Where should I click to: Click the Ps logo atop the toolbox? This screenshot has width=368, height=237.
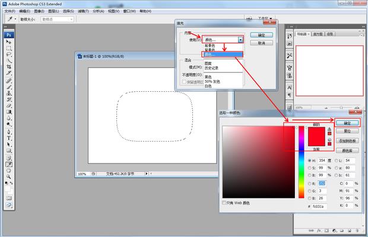(9, 34)
